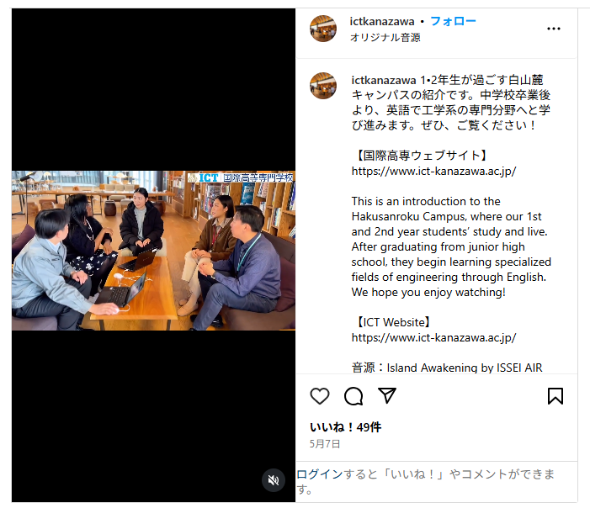The height and width of the screenshot is (508, 590).
Task: Open comments with the speech bubble icon
Action: coord(353,396)
